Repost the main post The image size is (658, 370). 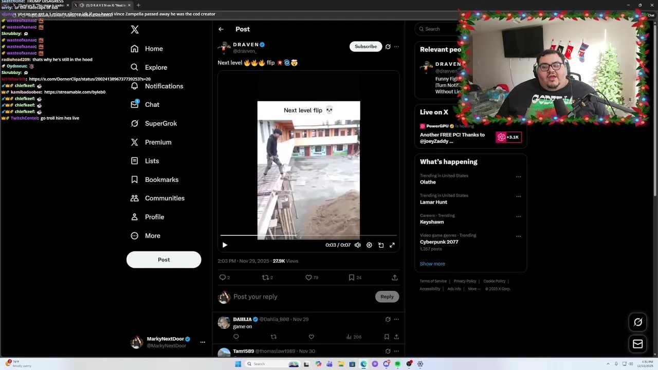[x=265, y=277]
